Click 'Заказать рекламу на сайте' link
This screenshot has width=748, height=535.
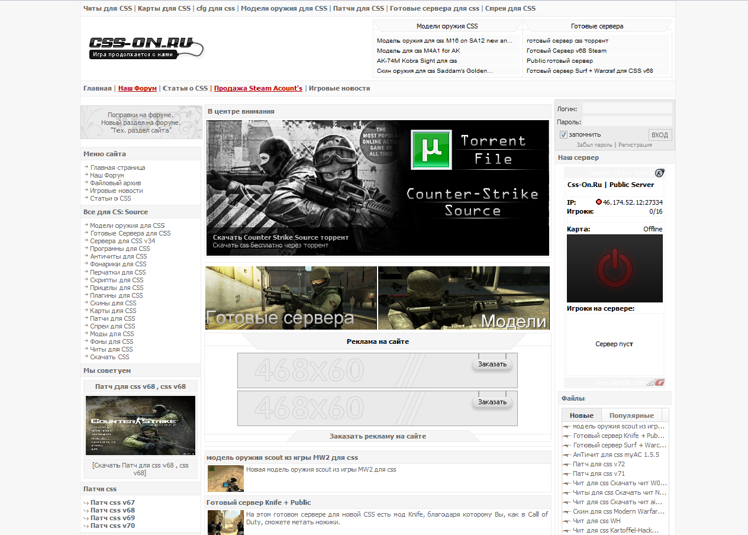378,436
